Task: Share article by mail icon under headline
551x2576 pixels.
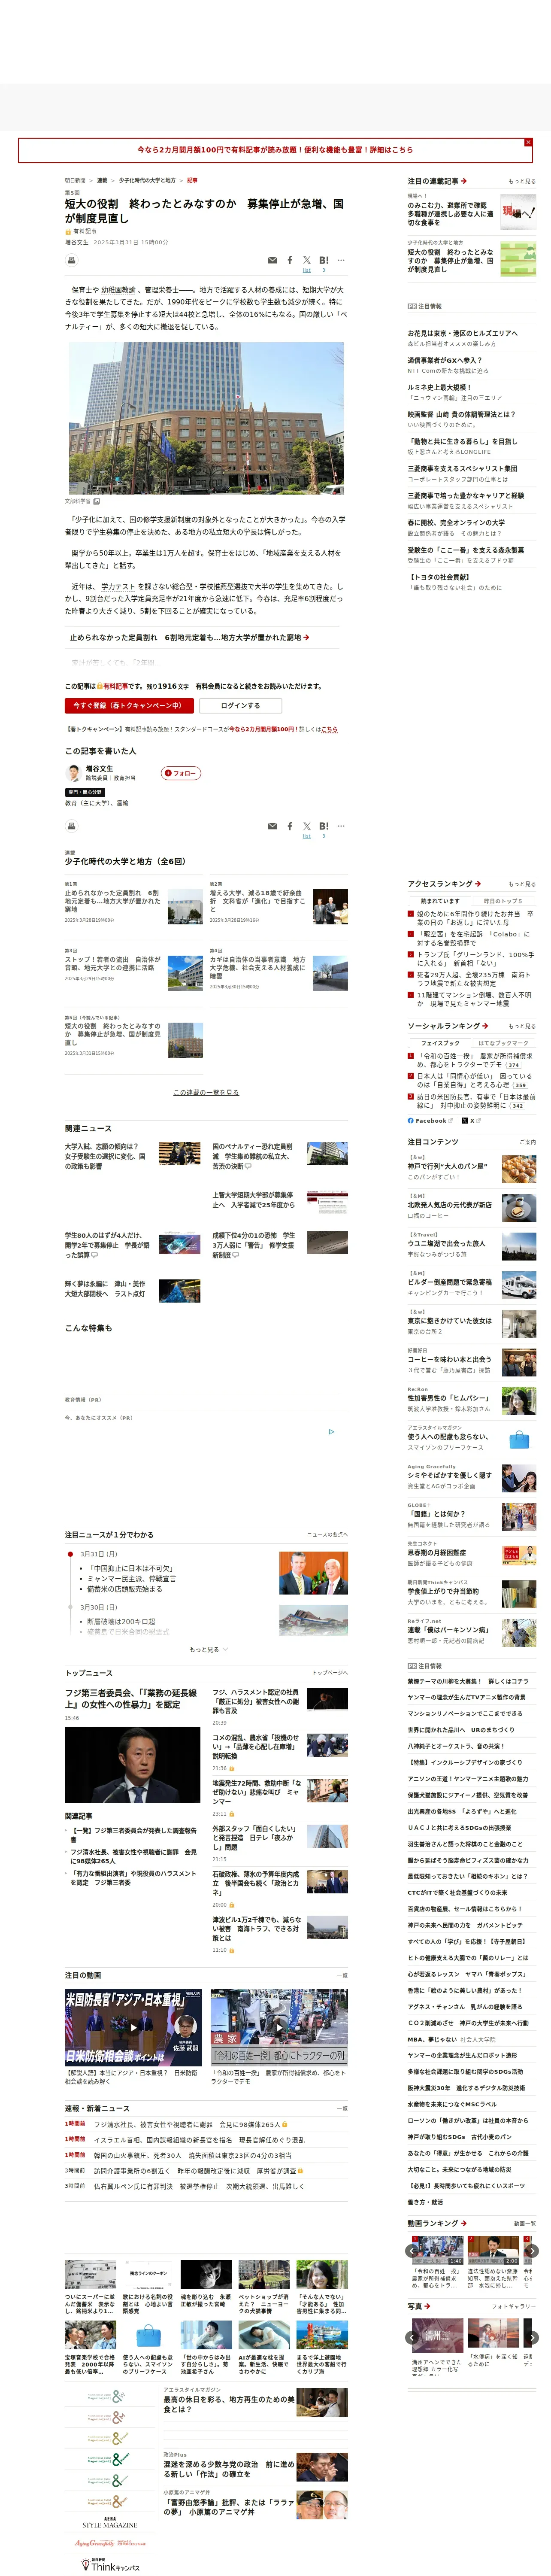Action: pyautogui.click(x=272, y=260)
